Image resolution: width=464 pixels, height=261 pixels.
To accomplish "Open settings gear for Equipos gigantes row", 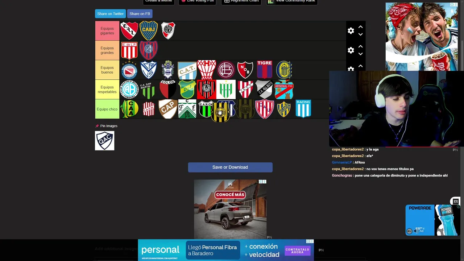I will pos(351,31).
